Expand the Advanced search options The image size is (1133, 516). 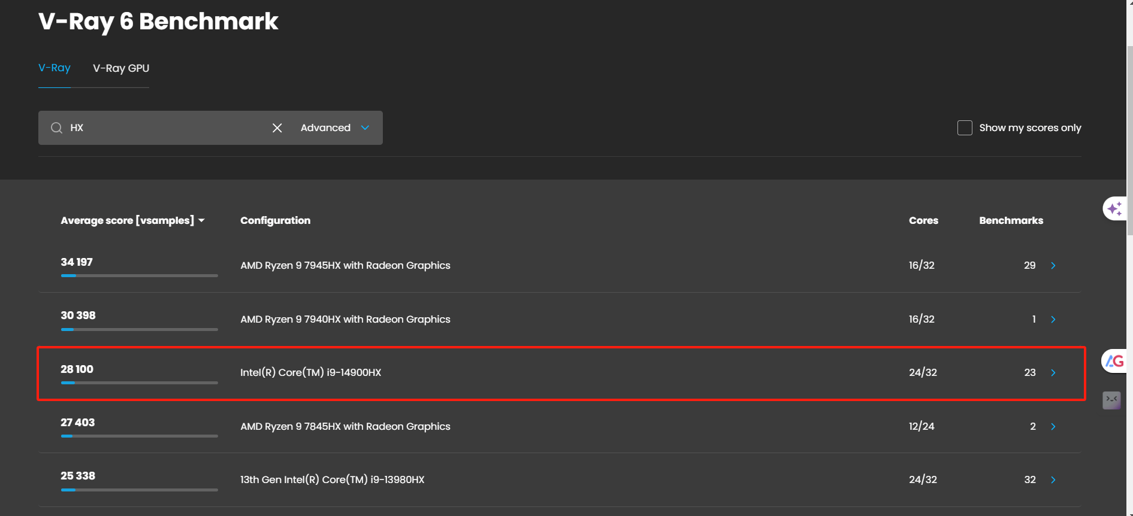tap(335, 128)
